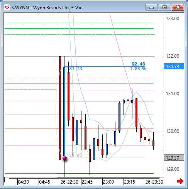
Task: Click the 131.73 label beside blue candle
Action: click(75, 69)
